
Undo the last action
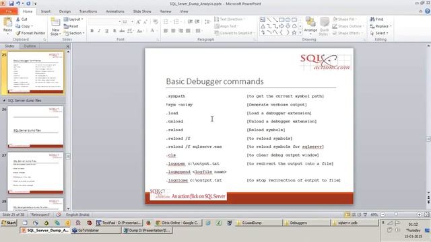point(18,3)
